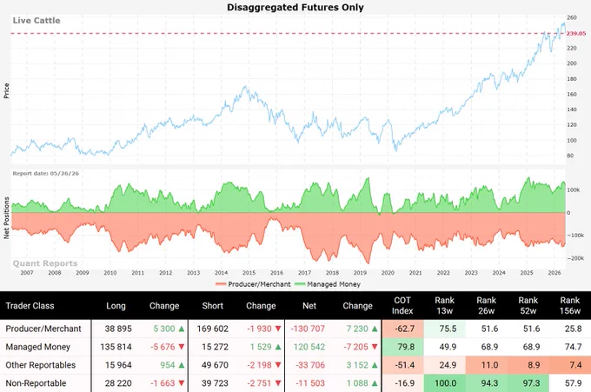Click green up arrow beside 5 300
591x392 pixels.
[x=182, y=329]
